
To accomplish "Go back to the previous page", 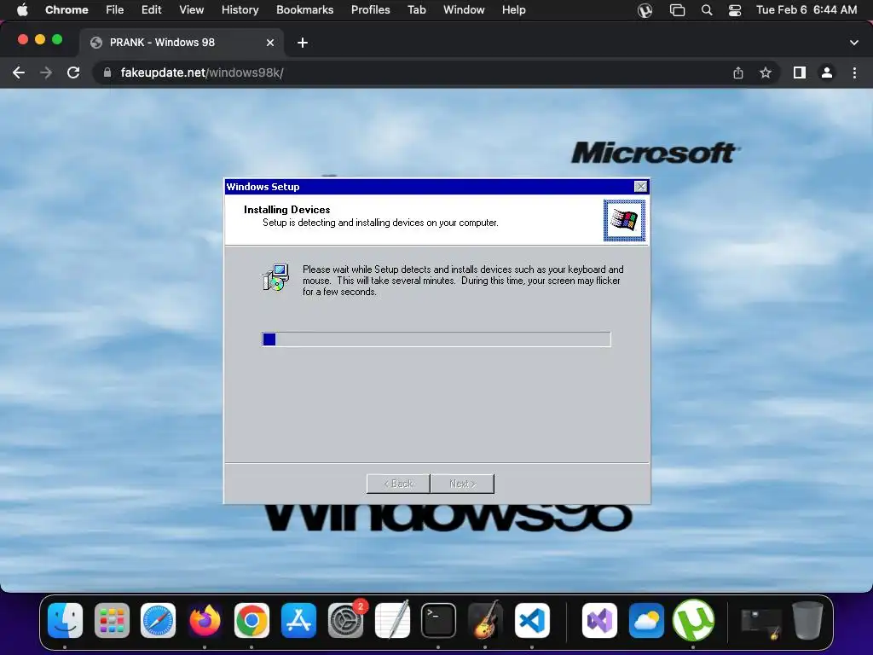I will click(x=19, y=72).
